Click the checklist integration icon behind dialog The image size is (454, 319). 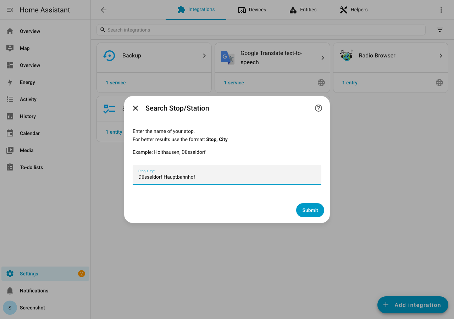(109, 108)
